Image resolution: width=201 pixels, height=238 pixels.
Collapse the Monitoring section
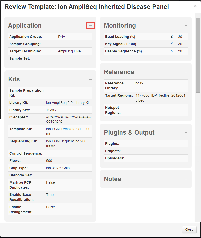tap(186, 25)
